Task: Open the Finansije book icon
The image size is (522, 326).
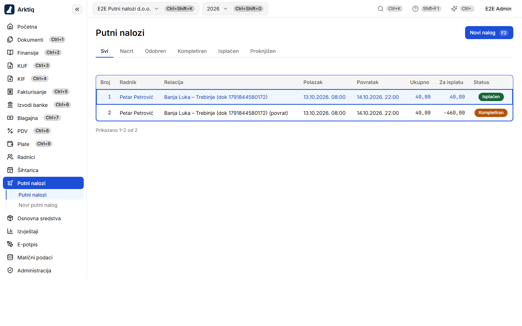Action: 10,53
